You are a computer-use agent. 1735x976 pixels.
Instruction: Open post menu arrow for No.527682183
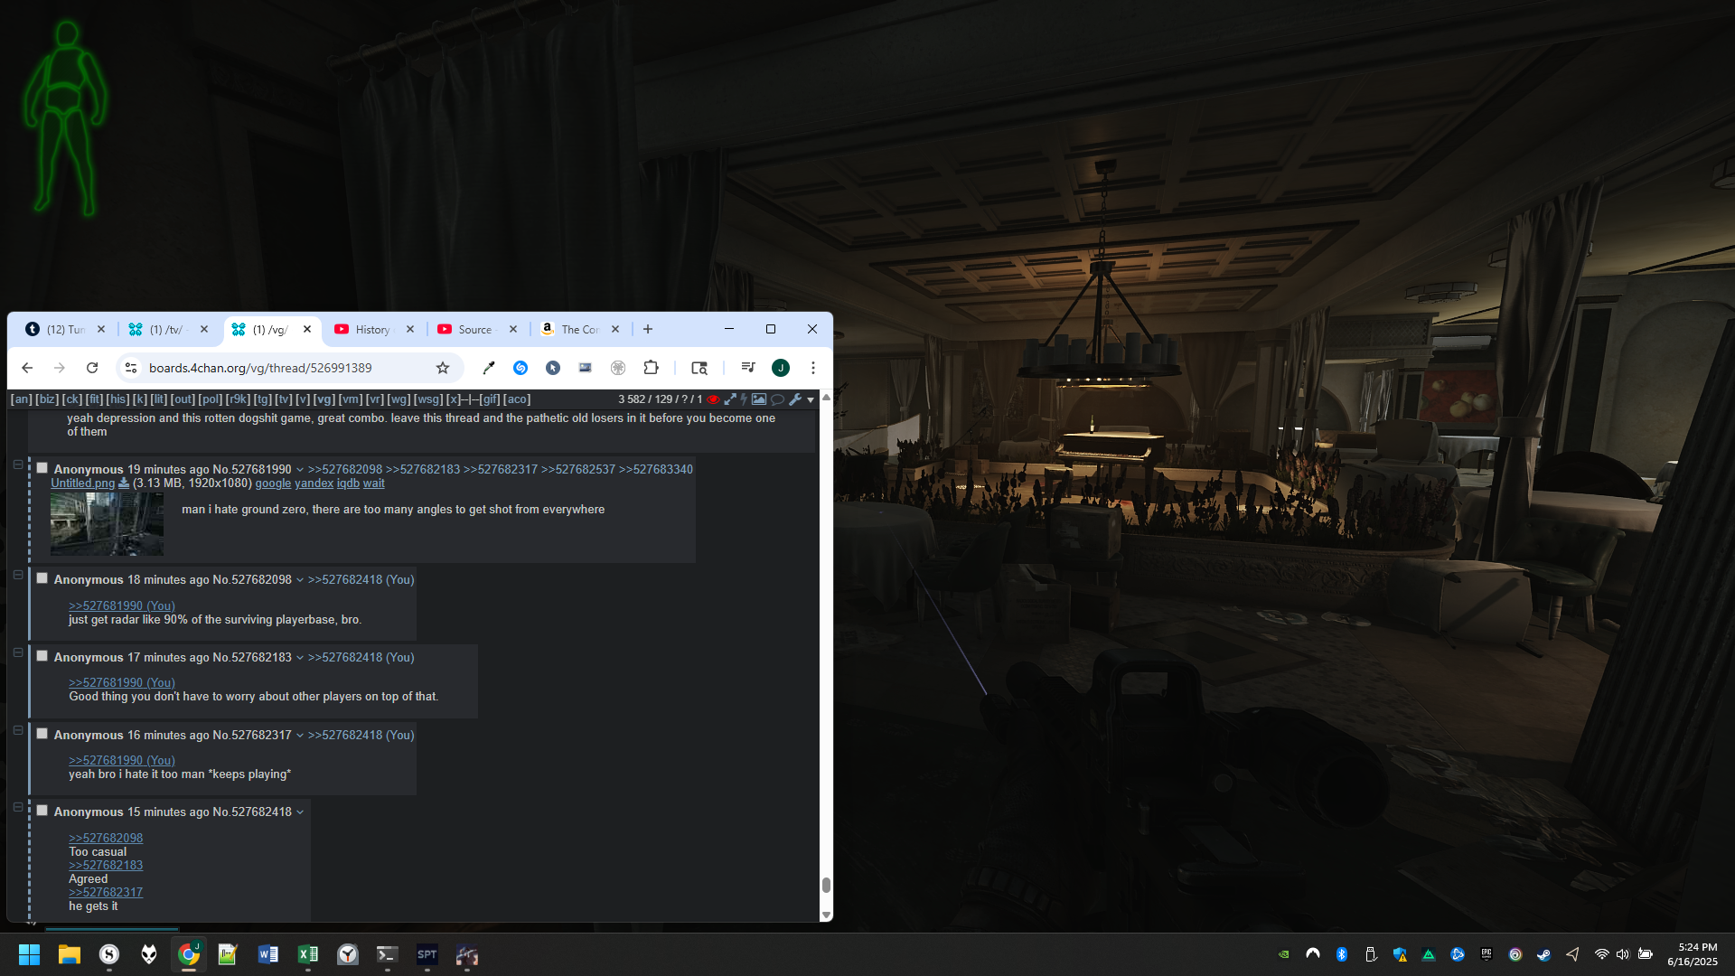click(x=300, y=658)
